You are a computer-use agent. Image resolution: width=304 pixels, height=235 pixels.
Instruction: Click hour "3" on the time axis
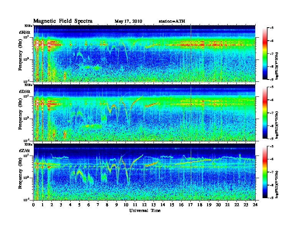click(61, 205)
